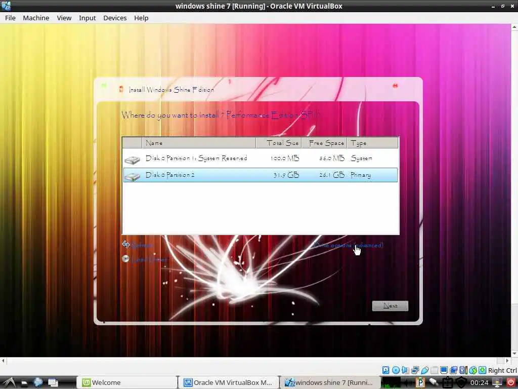The image size is (518, 389).
Task: Click the Right Ctrl host key label
Action: tap(502, 370)
